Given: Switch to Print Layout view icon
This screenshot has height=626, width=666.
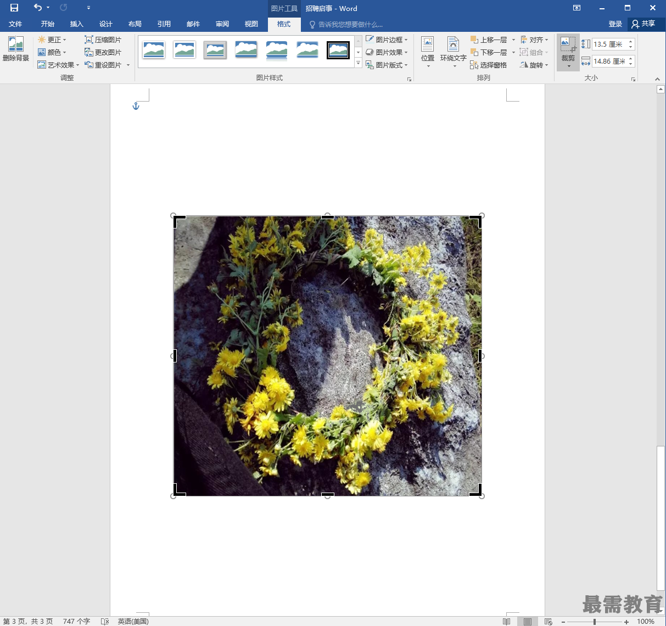Looking at the screenshot, I should 528,621.
